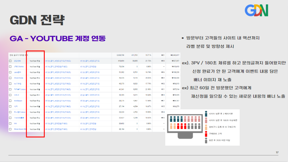Tick the checkbox for the channel ending in Mimi

(x=10, y=112)
